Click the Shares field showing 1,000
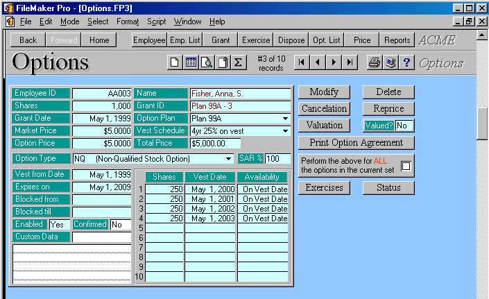Image resolution: width=489 pixels, height=299 pixels. coord(102,105)
